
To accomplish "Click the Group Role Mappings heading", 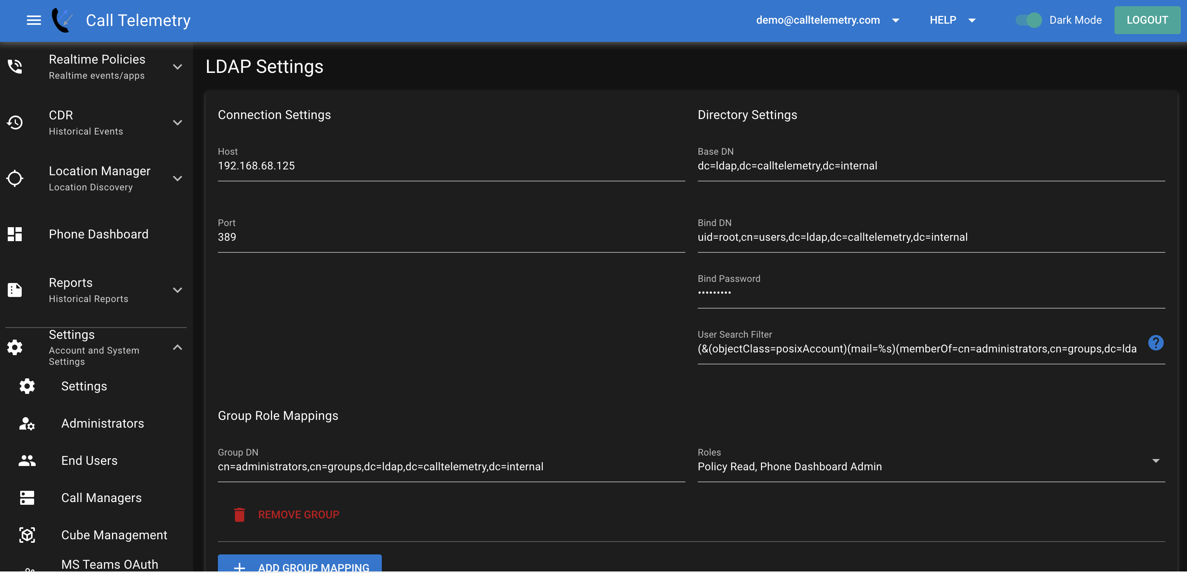I will coord(278,416).
